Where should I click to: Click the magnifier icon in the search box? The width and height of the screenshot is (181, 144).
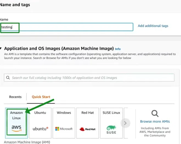pos(8,78)
